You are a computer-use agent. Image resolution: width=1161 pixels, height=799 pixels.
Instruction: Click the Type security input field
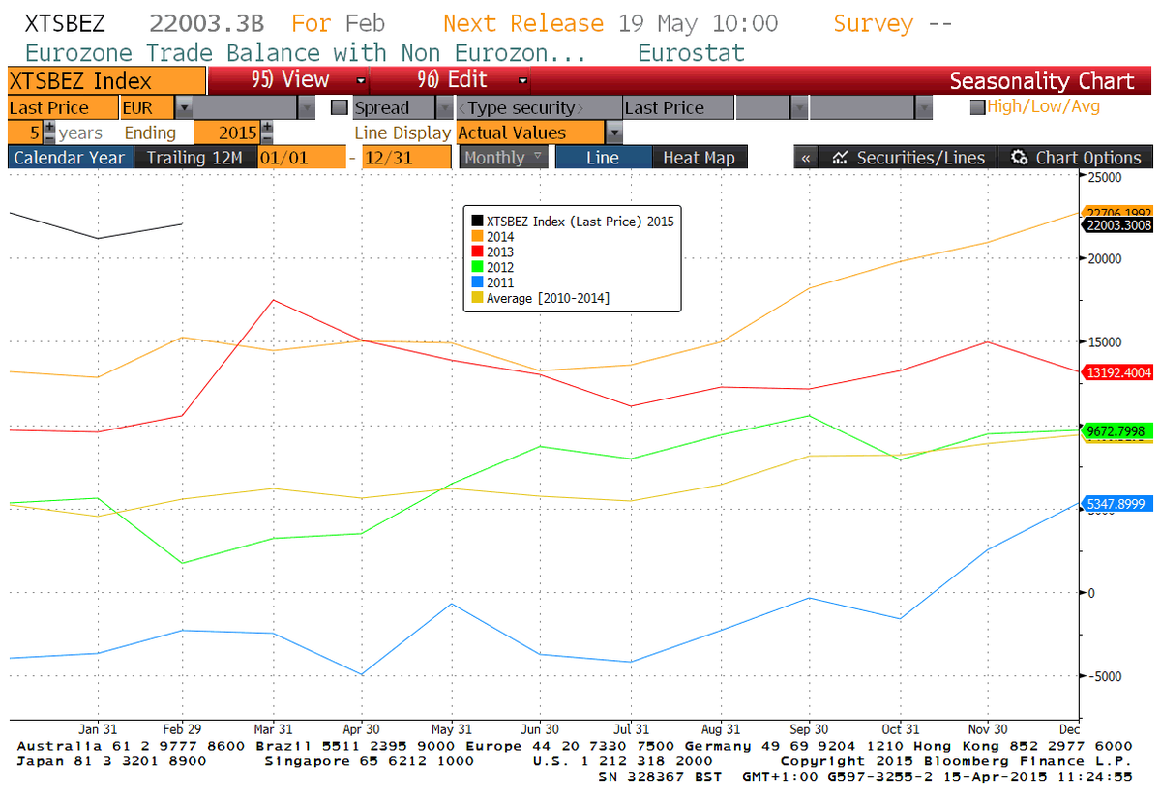coord(538,108)
